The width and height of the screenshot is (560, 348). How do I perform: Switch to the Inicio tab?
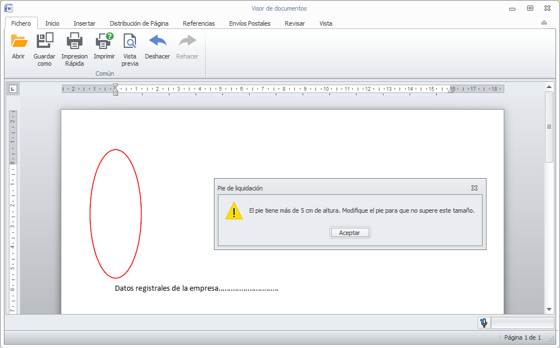(52, 23)
